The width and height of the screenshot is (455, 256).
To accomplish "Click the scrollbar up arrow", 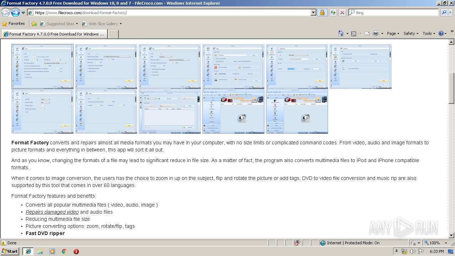I will (451, 42).
